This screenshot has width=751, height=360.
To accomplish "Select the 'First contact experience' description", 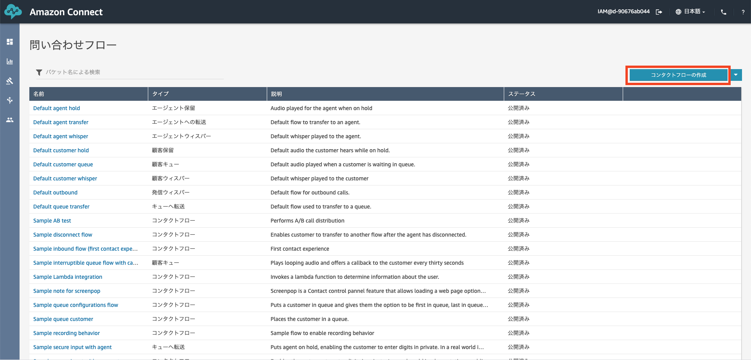I will coord(300,249).
